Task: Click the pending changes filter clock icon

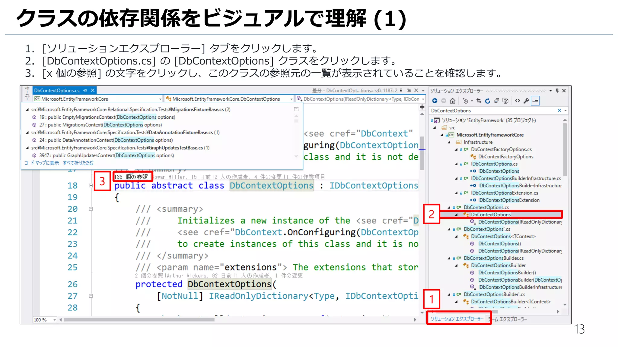Action: tap(466, 101)
